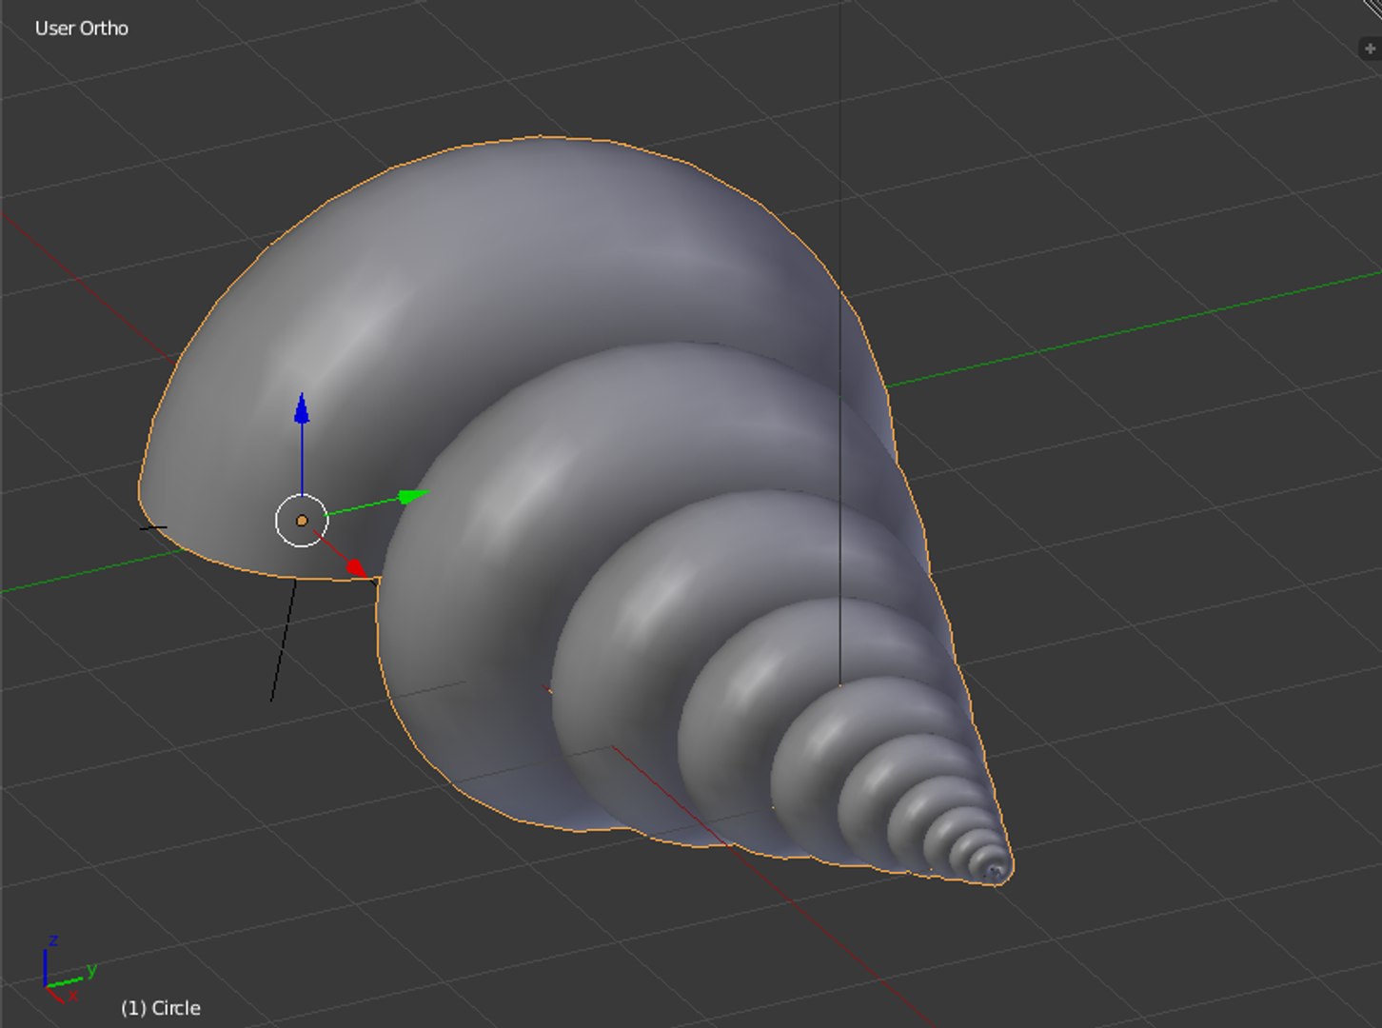The image size is (1382, 1028).
Task: Click the (1) Circle object name label
Action: pyautogui.click(x=161, y=1008)
